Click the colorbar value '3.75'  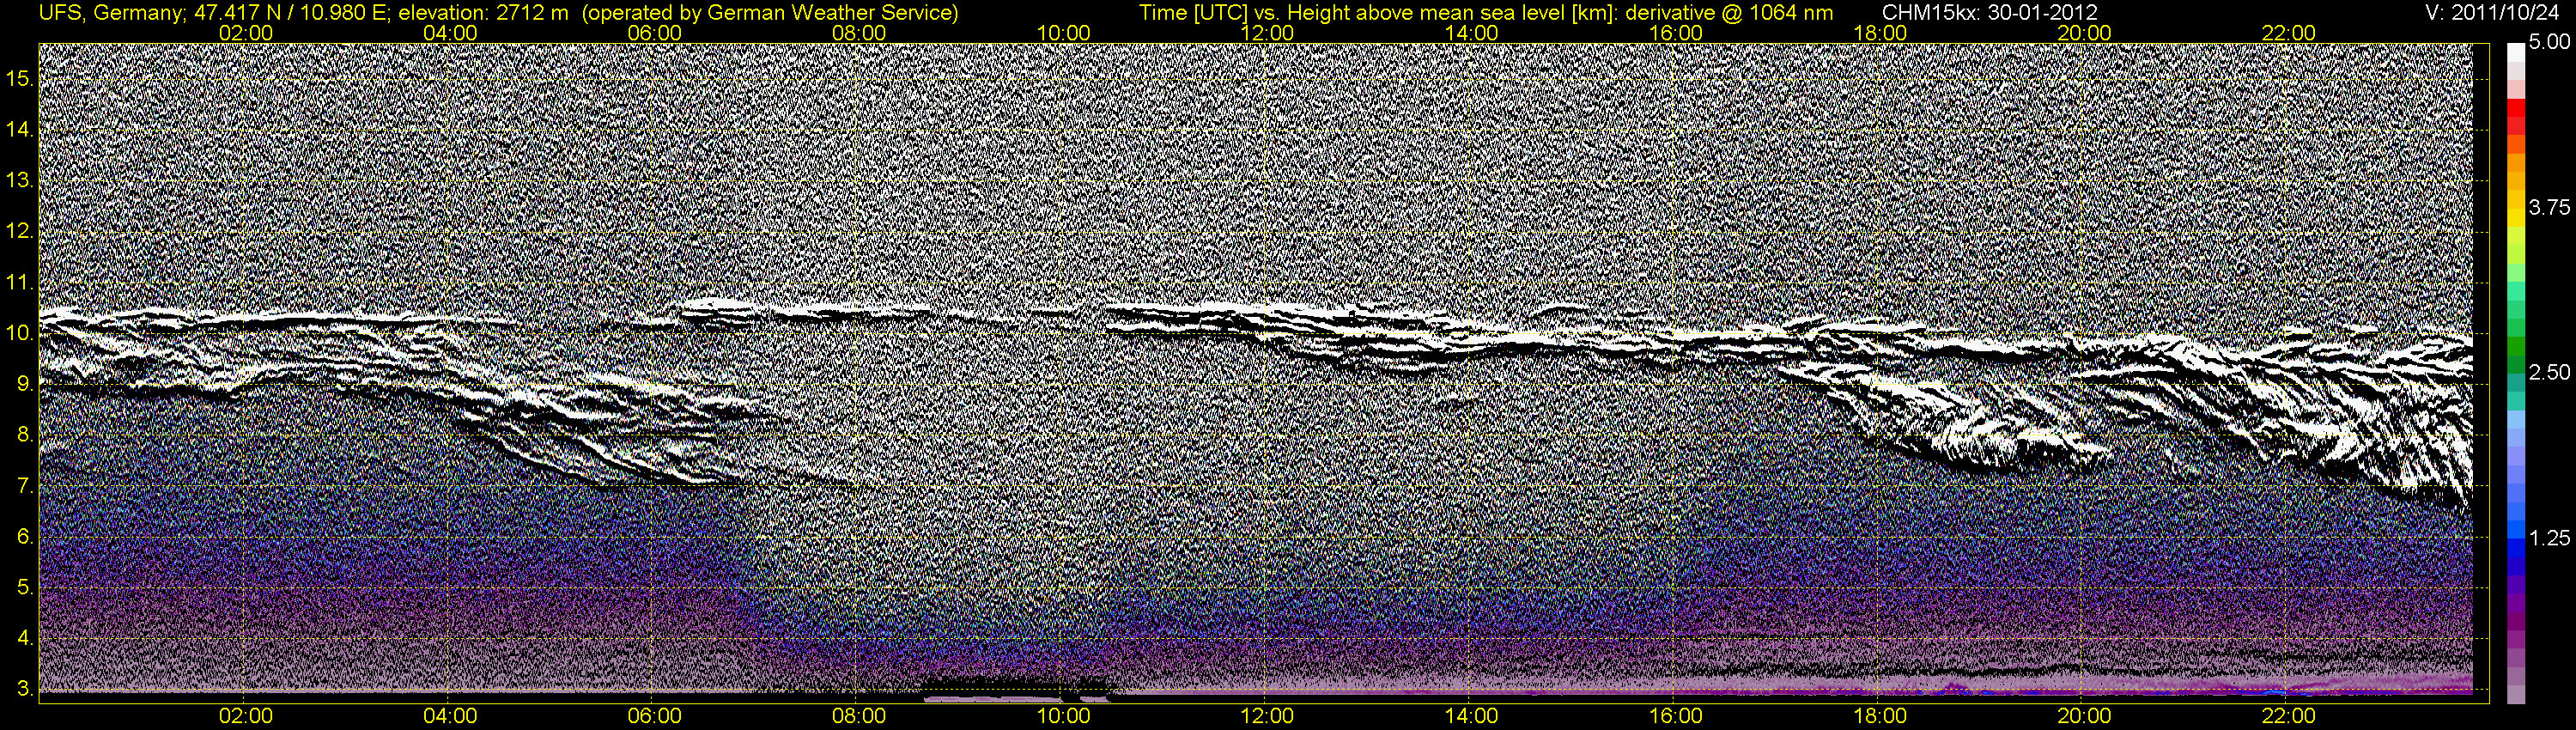coord(2549,207)
